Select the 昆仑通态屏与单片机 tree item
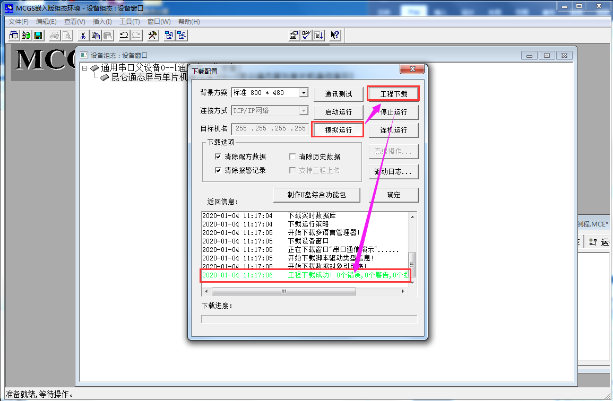The width and height of the screenshot is (613, 401). (x=150, y=77)
